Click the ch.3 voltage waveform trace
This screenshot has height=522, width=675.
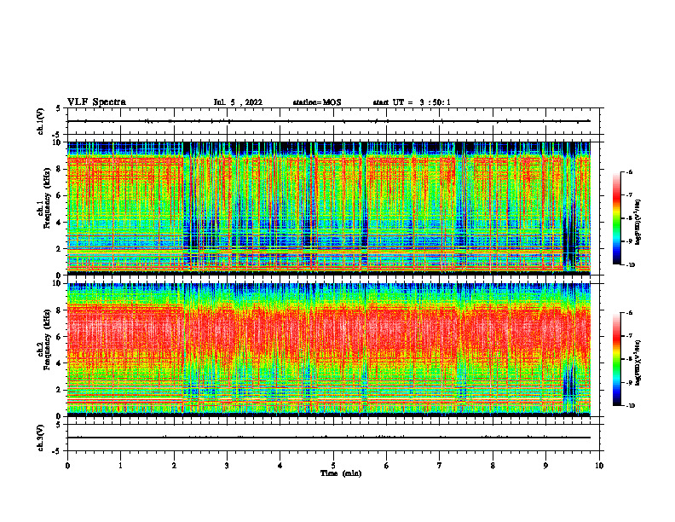(x=328, y=438)
